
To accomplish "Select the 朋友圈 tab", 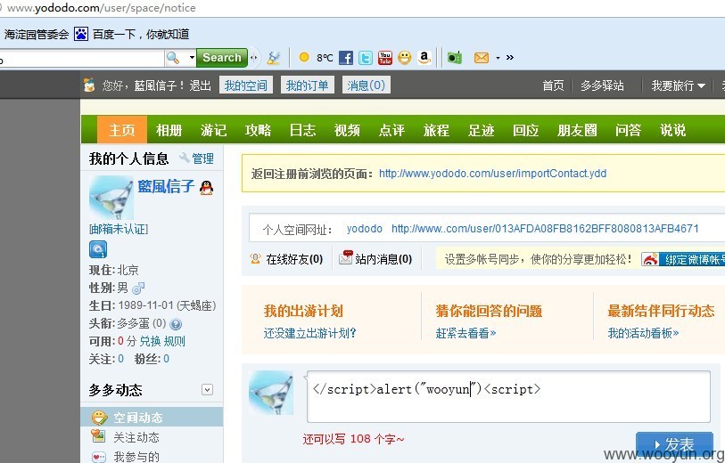I will pyautogui.click(x=577, y=130).
